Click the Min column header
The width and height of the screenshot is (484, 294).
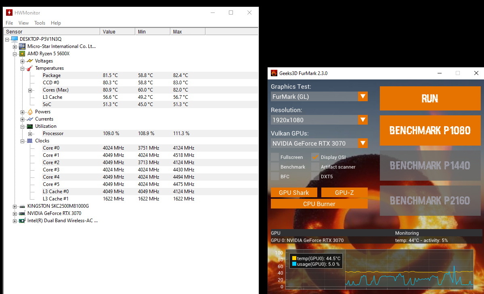point(153,31)
